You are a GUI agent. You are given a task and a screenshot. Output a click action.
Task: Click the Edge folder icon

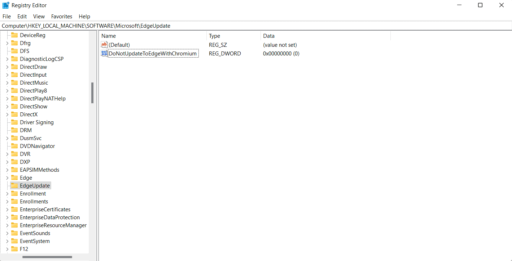click(14, 178)
